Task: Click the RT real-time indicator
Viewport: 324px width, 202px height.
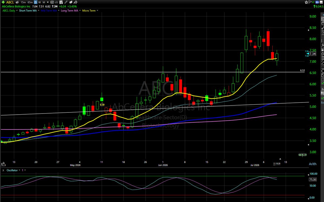Action: click(313, 2)
